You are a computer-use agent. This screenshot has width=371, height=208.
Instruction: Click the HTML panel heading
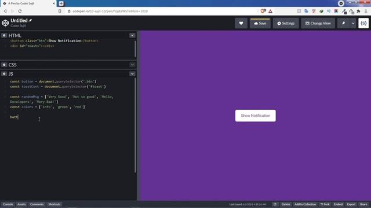[15, 35]
